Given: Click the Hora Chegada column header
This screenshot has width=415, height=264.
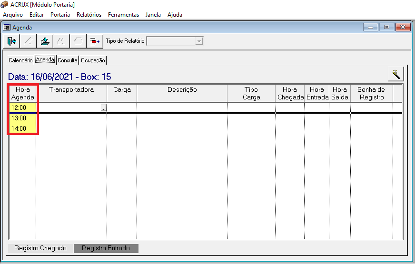Looking at the screenshot, I should (290, 93).
